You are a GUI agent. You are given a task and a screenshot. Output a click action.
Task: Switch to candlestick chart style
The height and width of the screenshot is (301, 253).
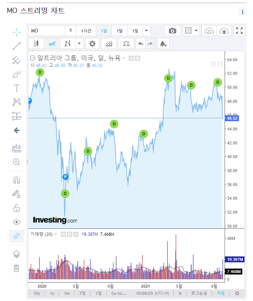pos(36,43)
